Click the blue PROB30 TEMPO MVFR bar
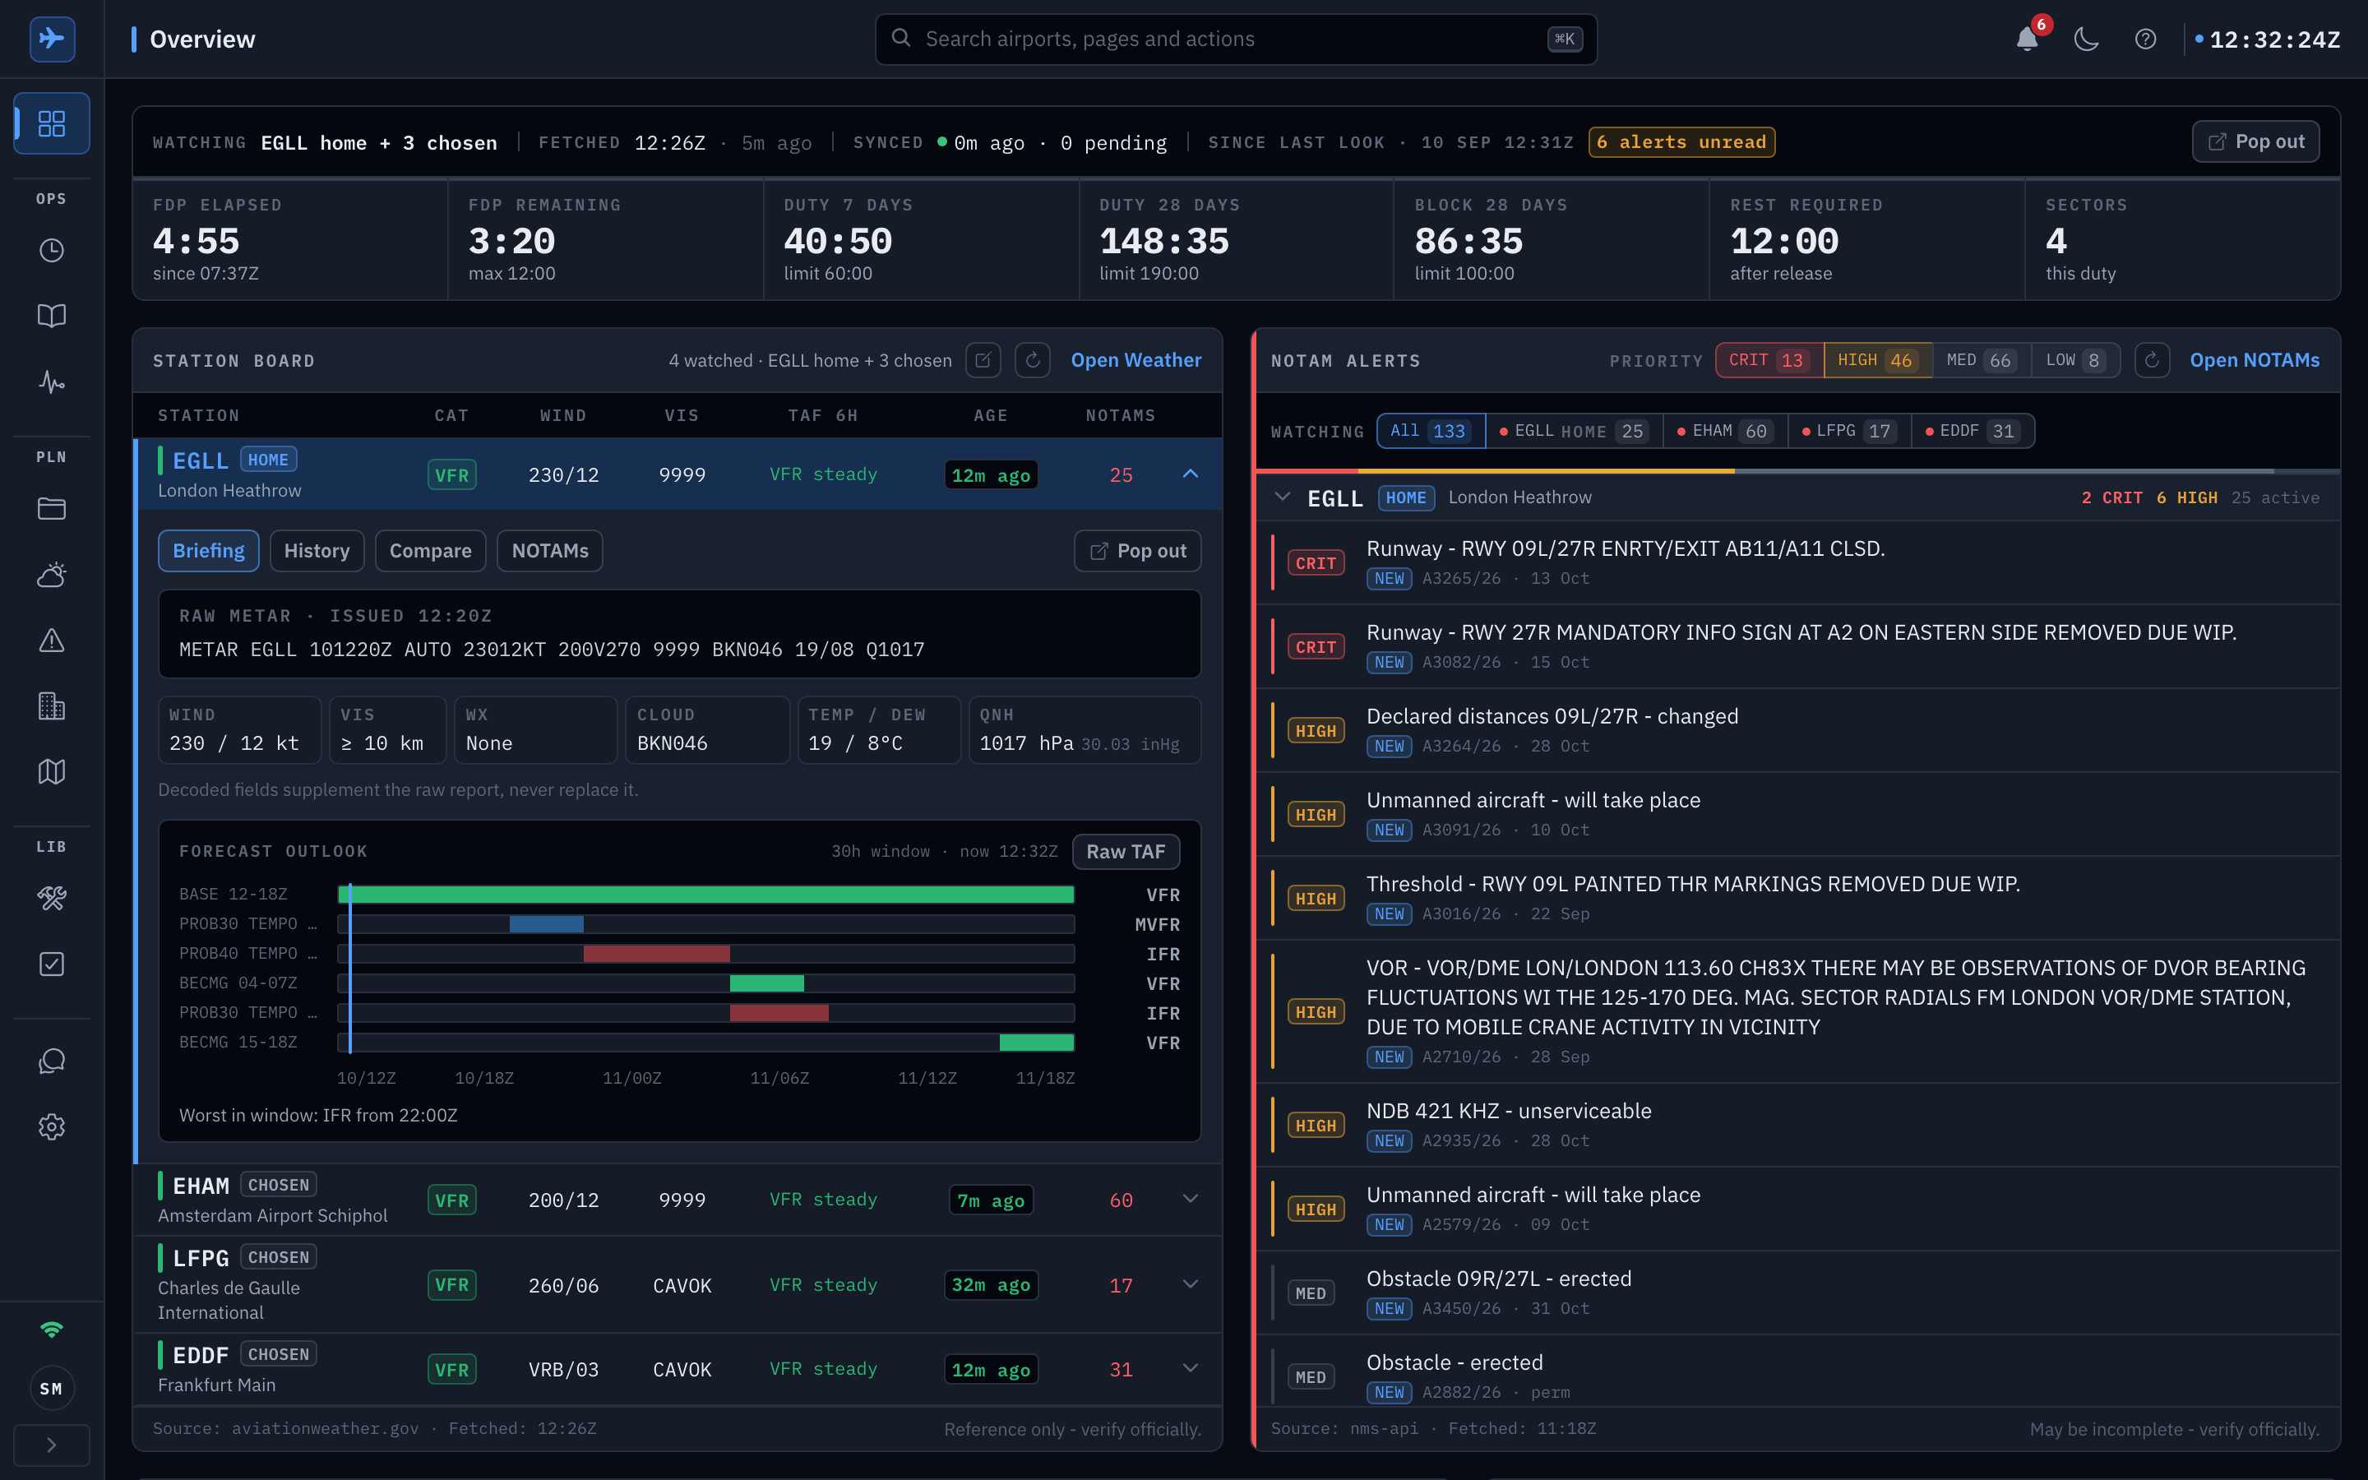This screenshot has height=1480, width=2368. 546,924
